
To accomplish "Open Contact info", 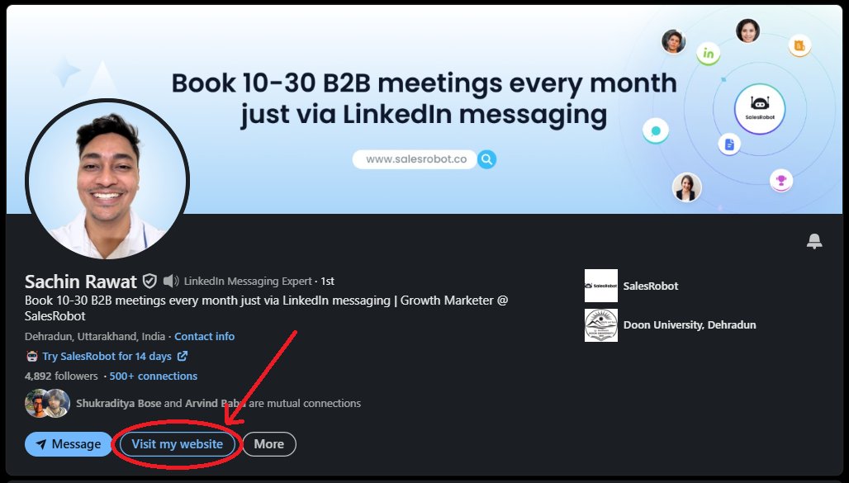I will coord(205,336).
